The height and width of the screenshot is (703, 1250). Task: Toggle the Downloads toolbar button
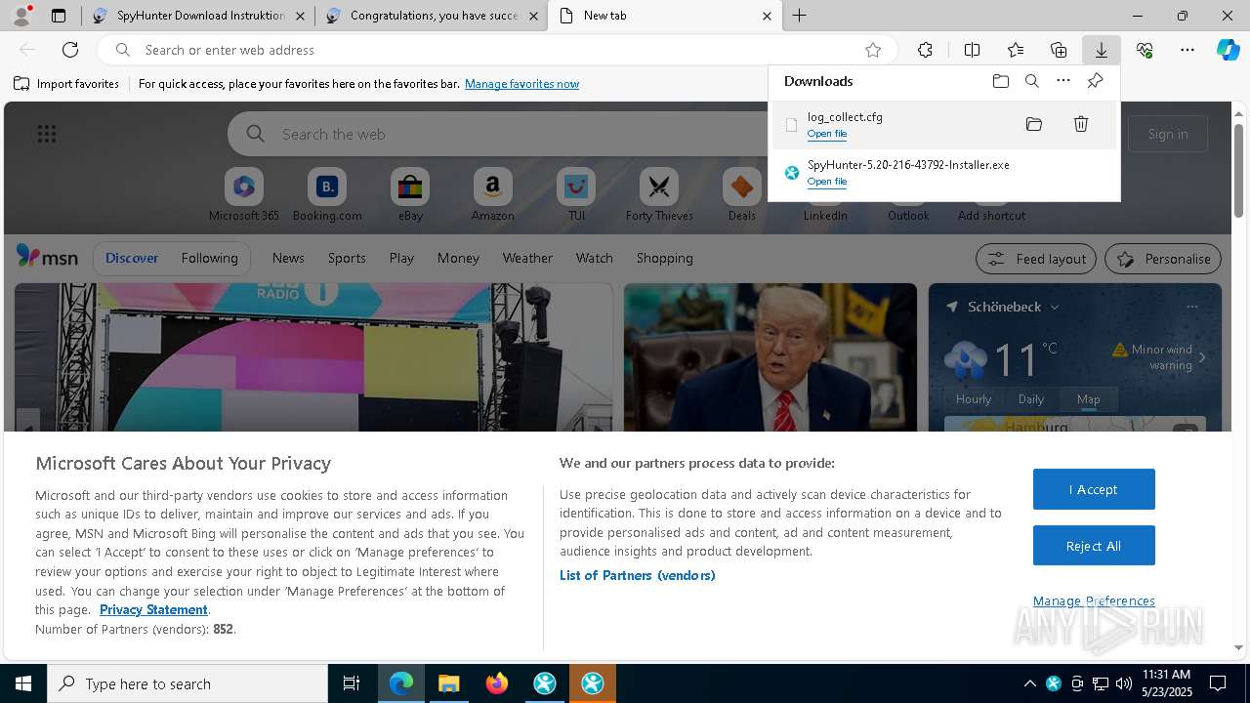point(1101,50)
